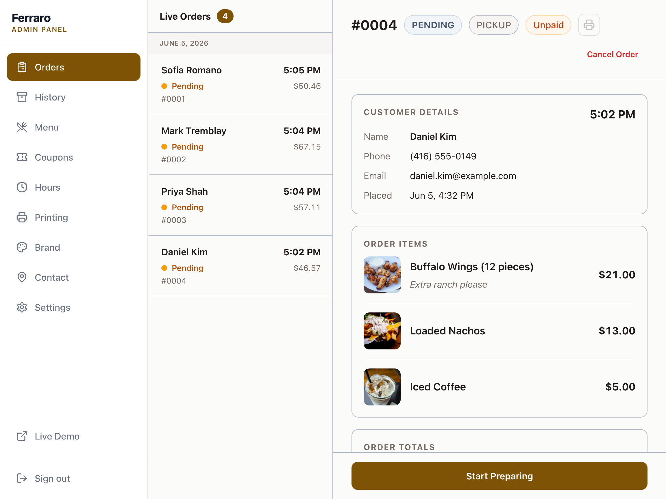Image resolution: width=666 pixels, height=499 pixels.
Task: Open the Settings gear icon
Action: [22, 308]
